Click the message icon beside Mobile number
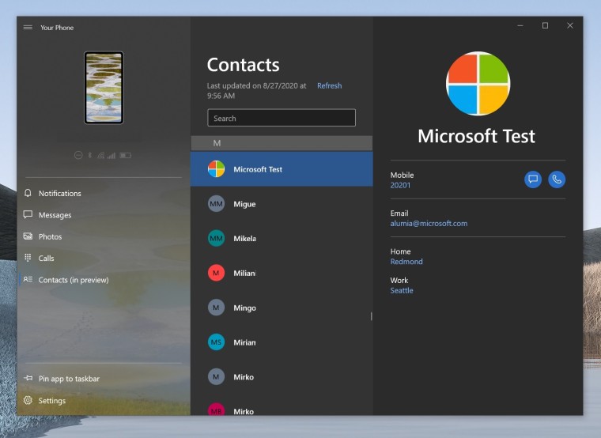 tap(533, 179)
